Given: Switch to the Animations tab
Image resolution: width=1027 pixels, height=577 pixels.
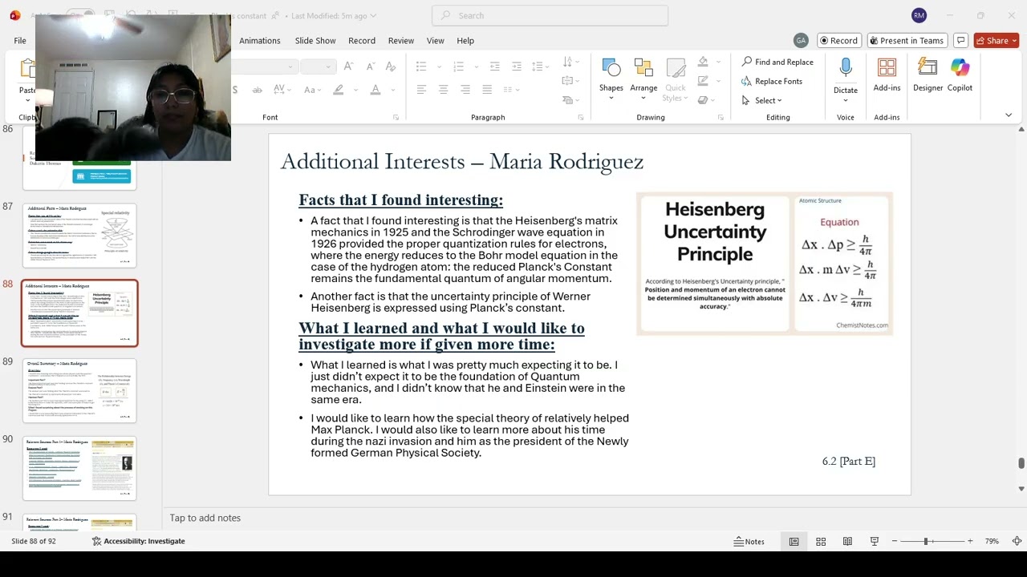Looking at the screenshot, I should pyautogui.click(x=260, y=41).
